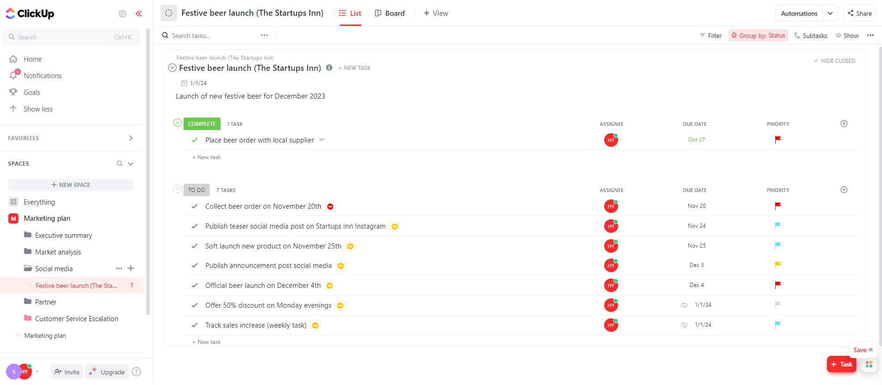This screenshot has height=385, width=882.
Task: Click the Share button
Action: (859, 13)
